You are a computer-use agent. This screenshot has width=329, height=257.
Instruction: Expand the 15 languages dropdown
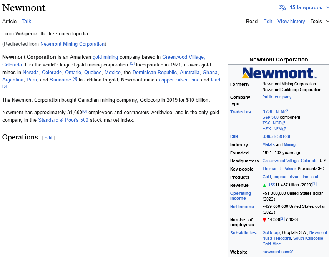coord(327,8)
